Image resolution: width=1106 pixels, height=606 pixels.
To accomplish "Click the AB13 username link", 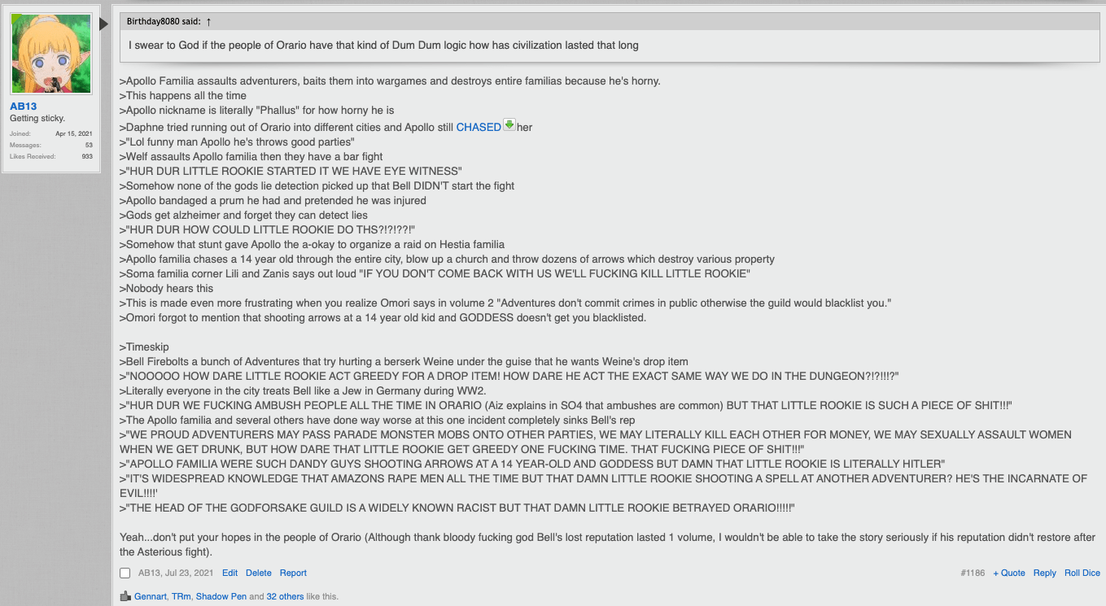I will [24, 107].
